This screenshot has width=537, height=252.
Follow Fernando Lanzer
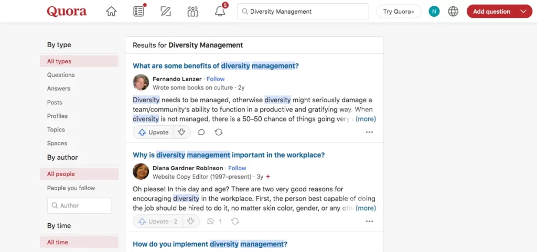[216, 79]
